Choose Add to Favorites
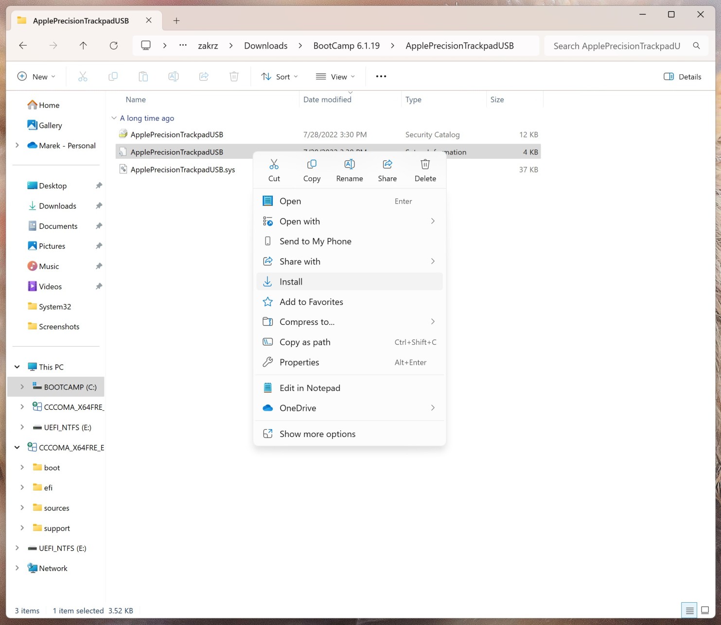This screenshot has height=625, width=721. click(x=349, y=302)
